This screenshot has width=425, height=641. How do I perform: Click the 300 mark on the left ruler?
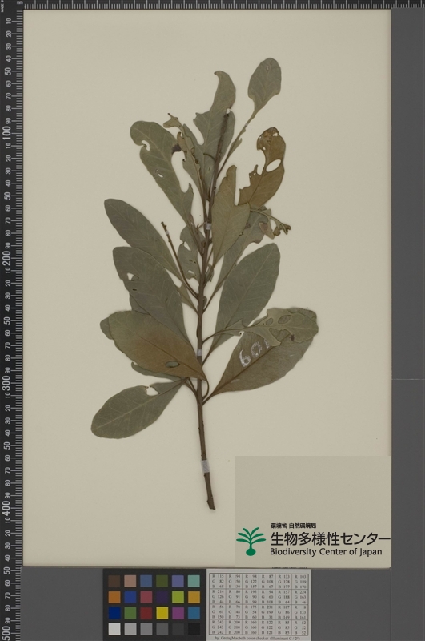pos(7,381)
